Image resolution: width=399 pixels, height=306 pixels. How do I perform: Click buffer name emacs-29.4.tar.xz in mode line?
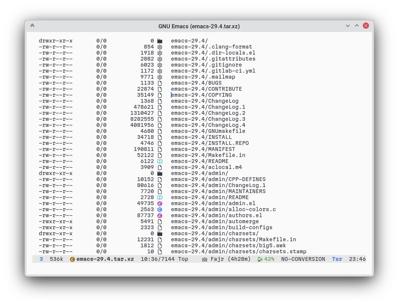tap(105, 259)
